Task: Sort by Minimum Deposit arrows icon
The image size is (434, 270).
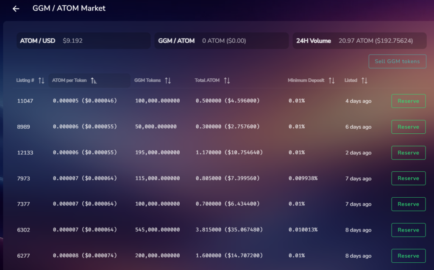Action: 331,80
